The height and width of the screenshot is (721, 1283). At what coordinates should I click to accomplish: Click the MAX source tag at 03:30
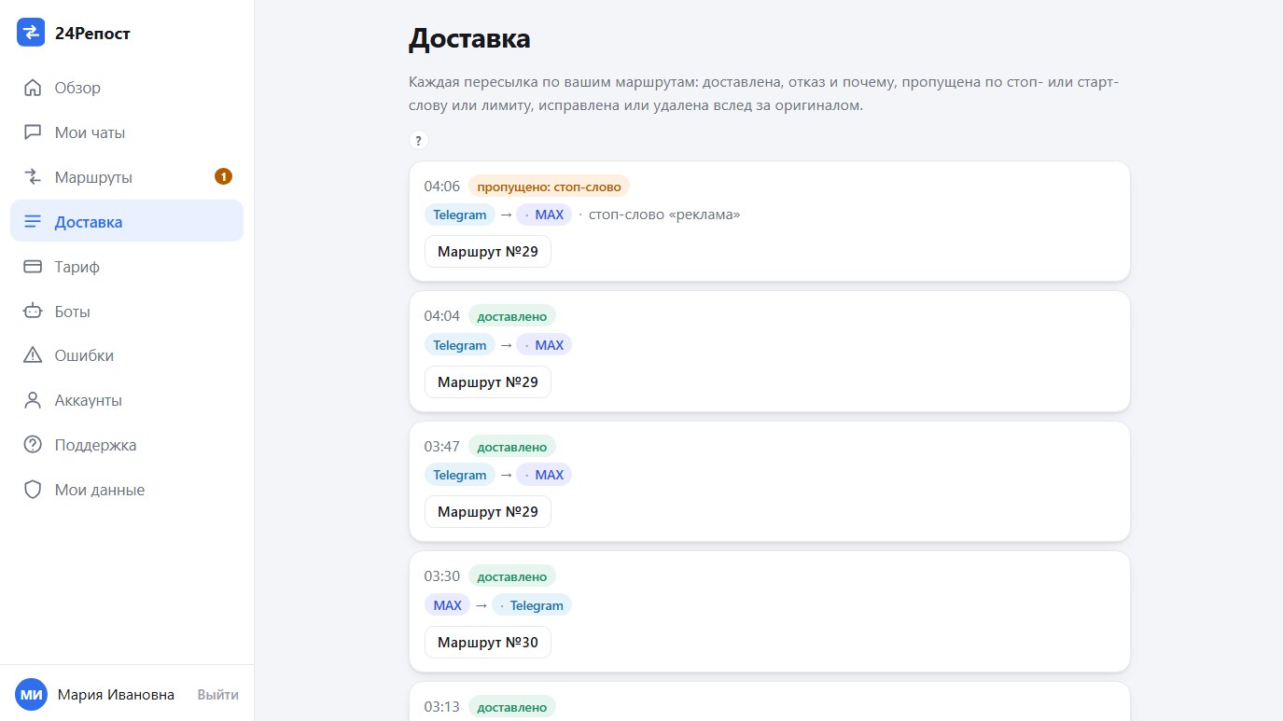pos(448,605)
